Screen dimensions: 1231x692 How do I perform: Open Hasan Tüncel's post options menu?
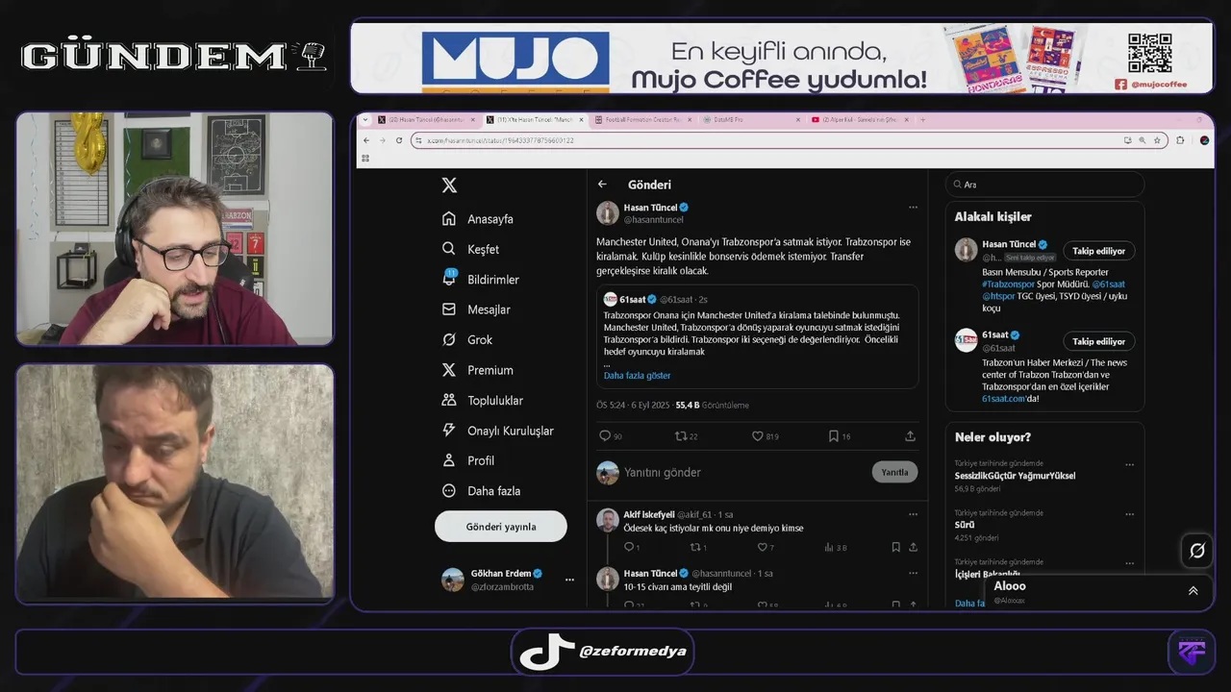pos(913,207)
